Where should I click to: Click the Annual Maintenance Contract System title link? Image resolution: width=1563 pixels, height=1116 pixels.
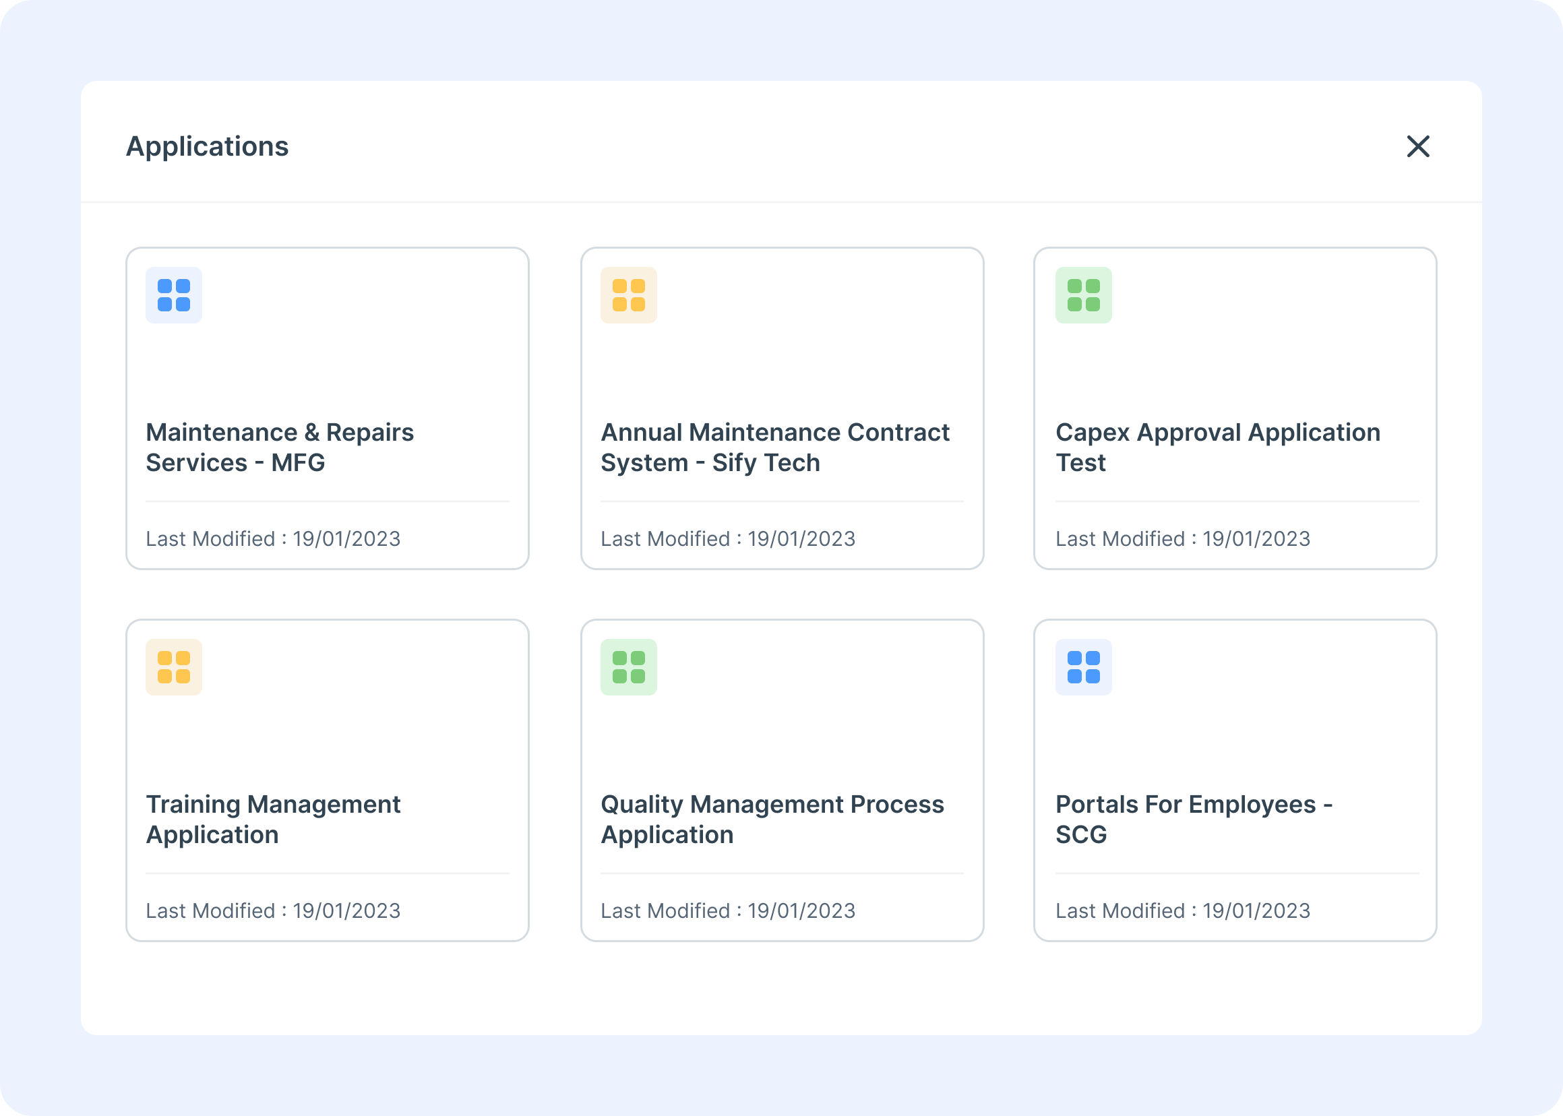[x=774, y=447]
